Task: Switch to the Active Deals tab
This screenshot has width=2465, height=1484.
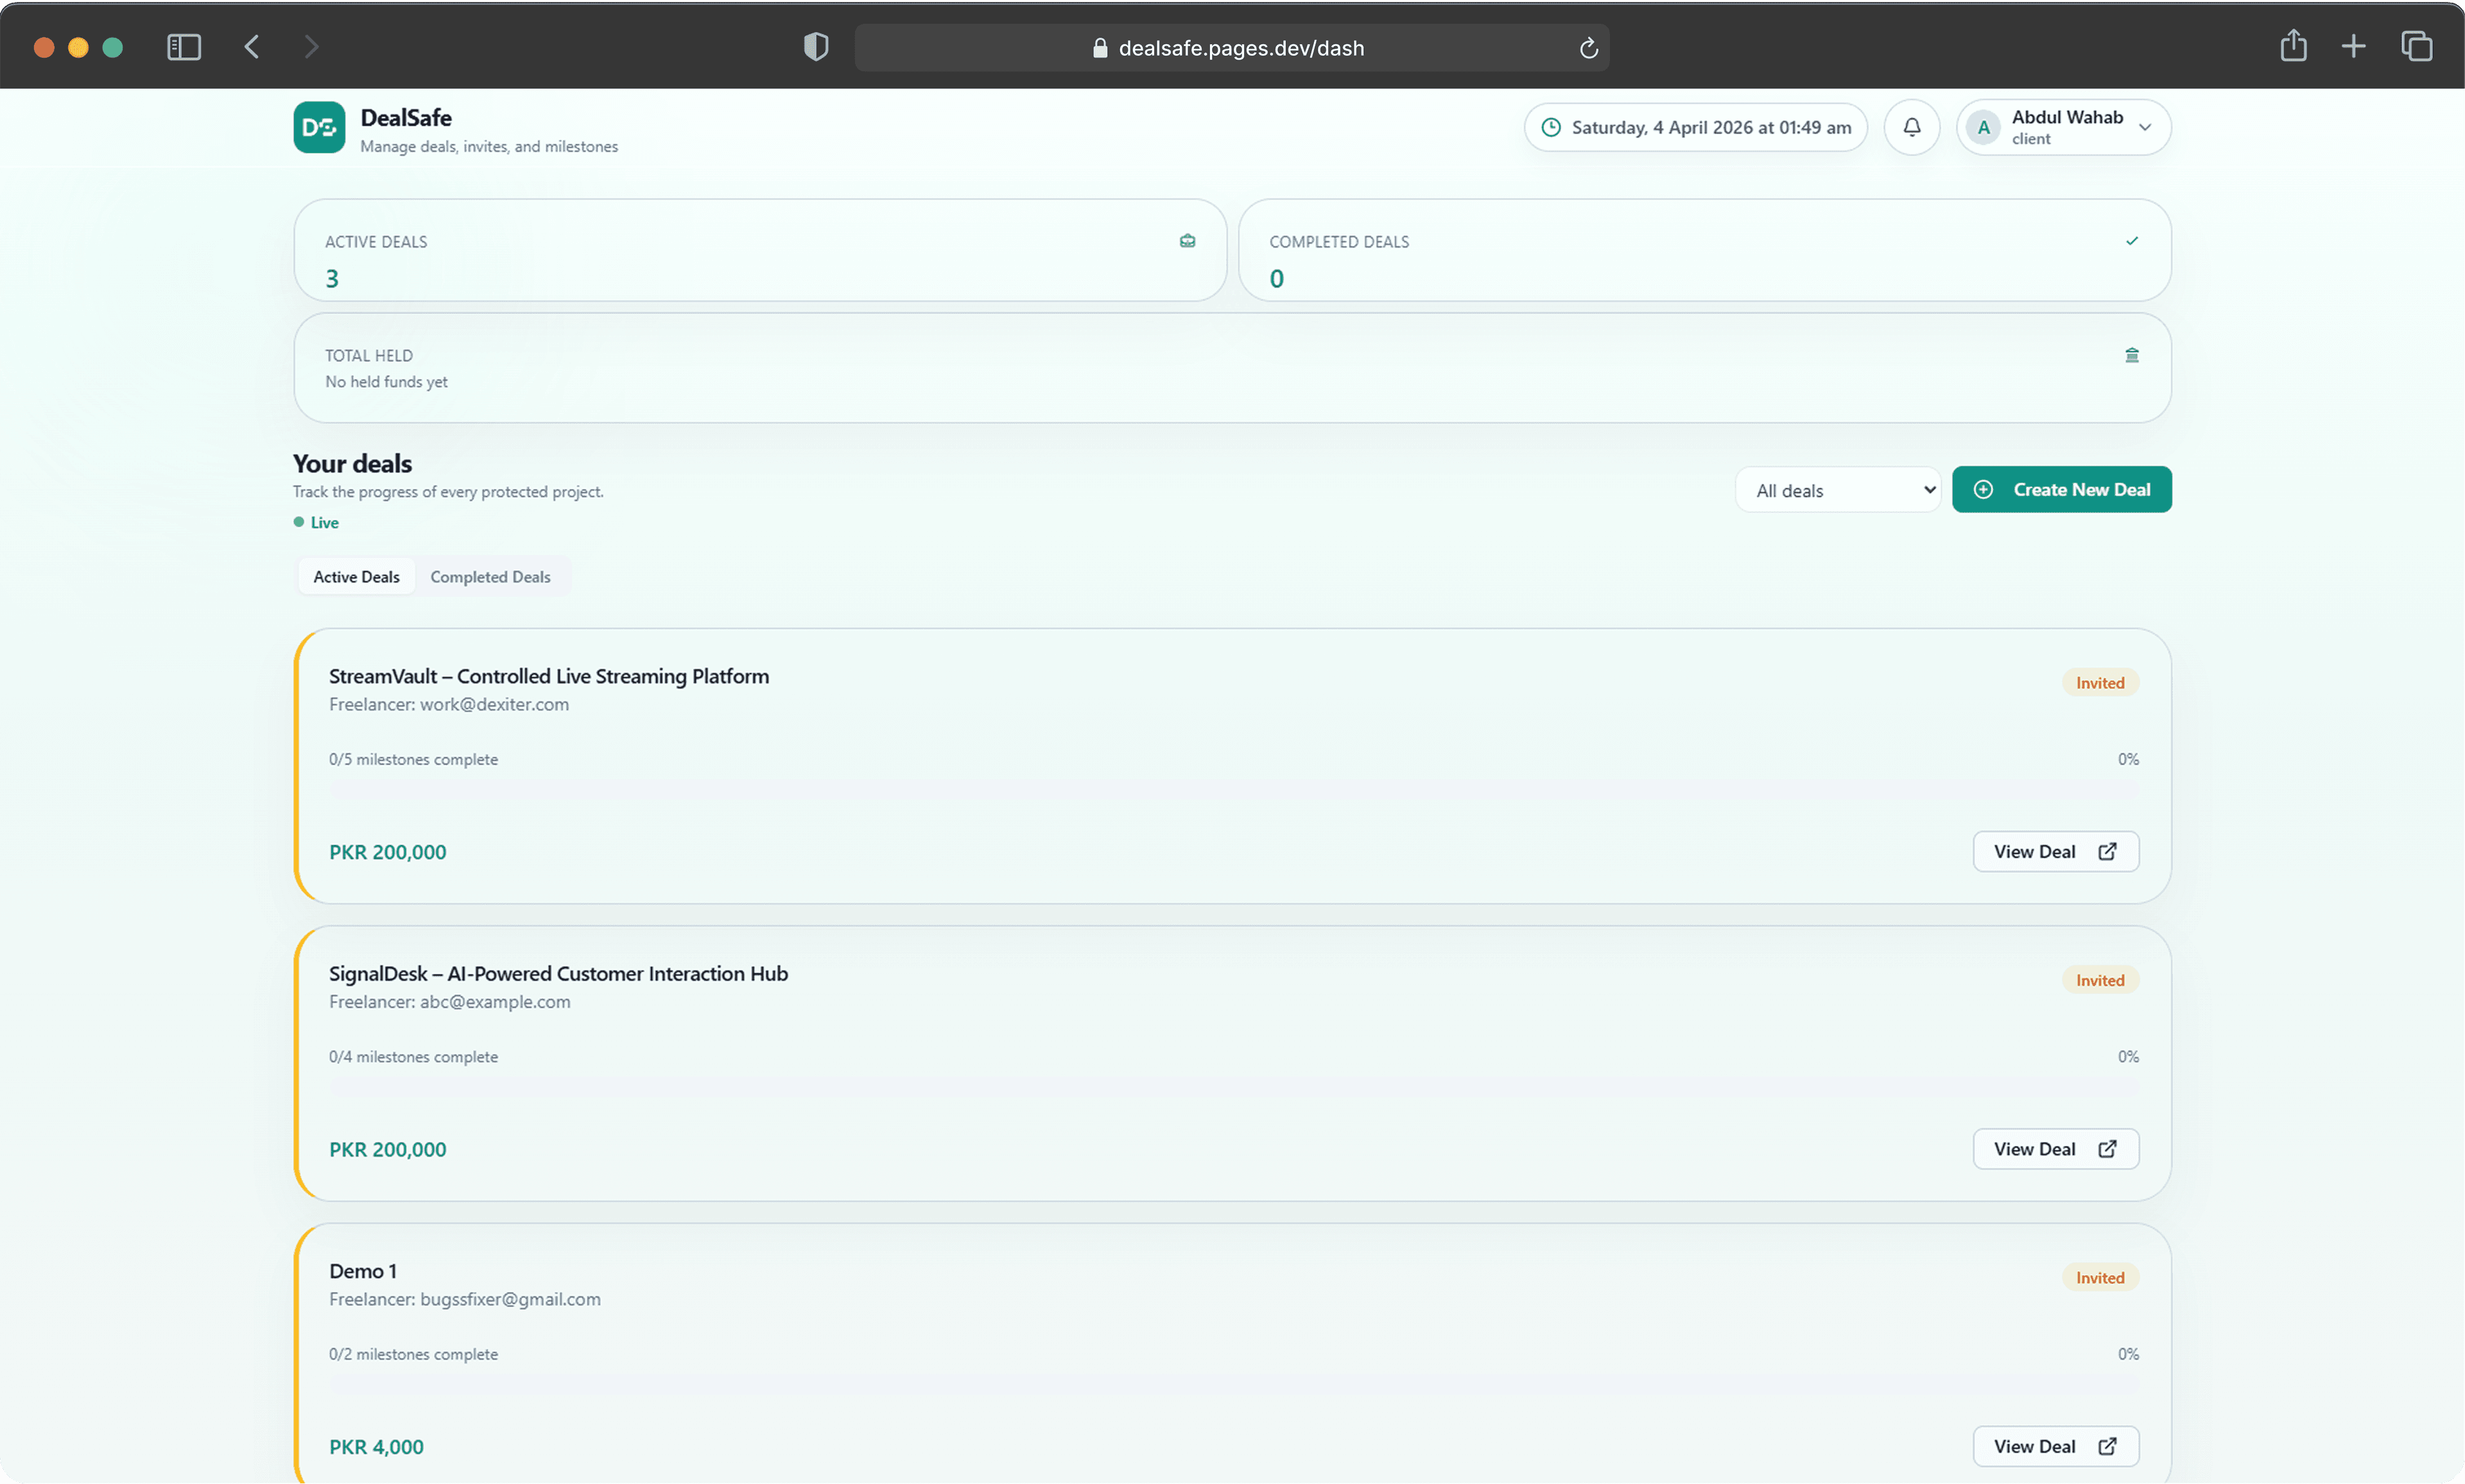Action: tap(356, 577)
